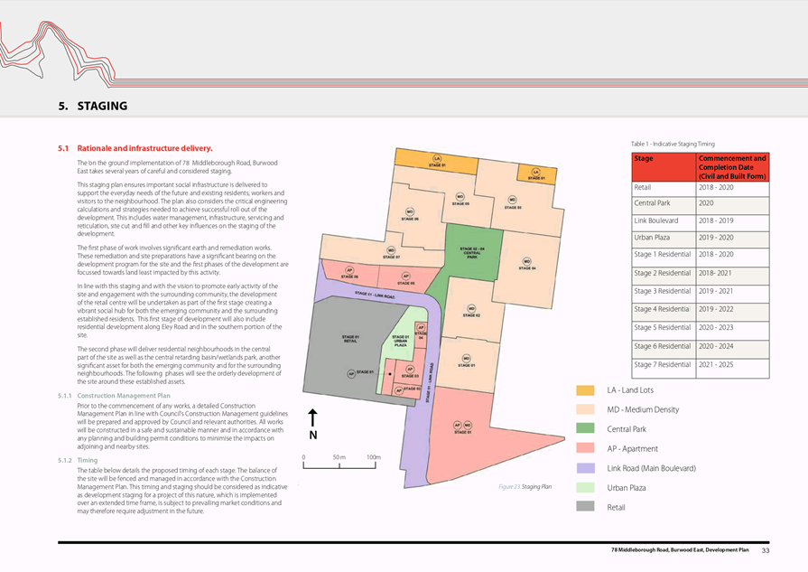Click the 'Retail' row in the table
Viewport: 808px width, 572px height.
click(x=701, y=188)
